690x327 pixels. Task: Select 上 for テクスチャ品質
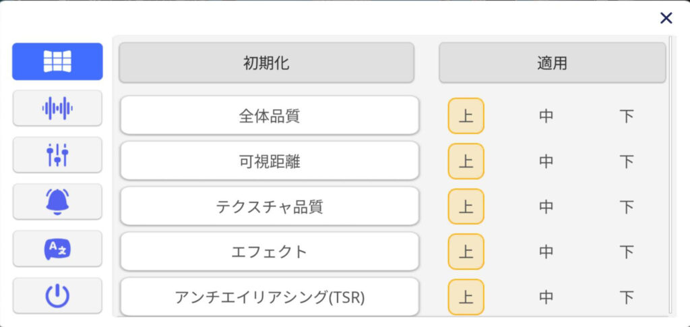pyautogui.click(x=466, y=207)
